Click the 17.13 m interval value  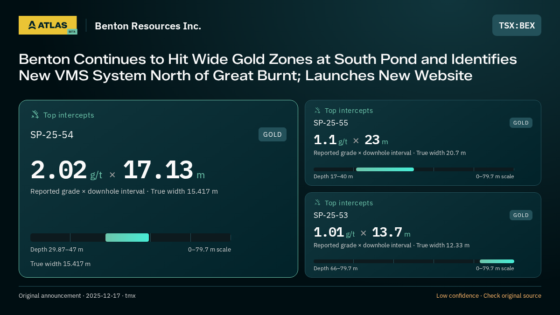164,171
